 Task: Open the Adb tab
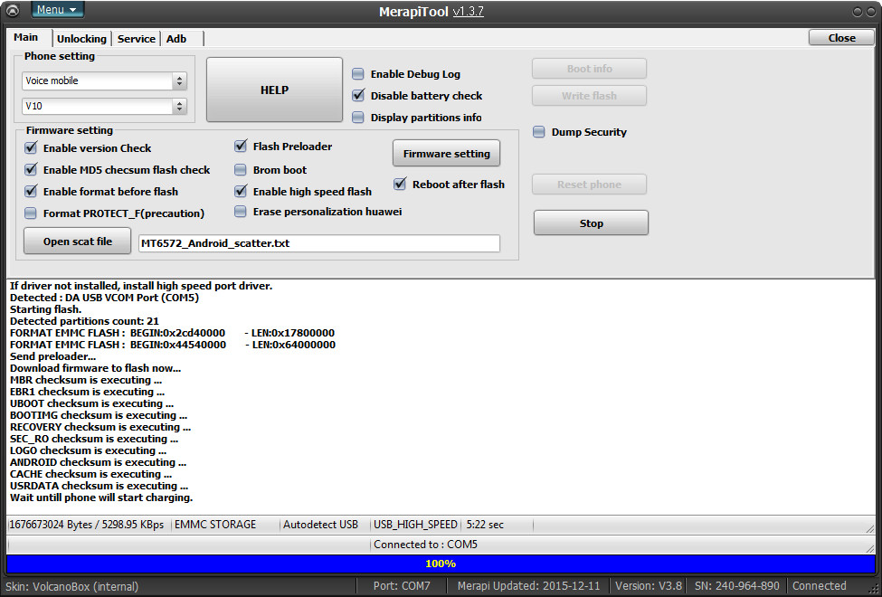click(176, 39)
